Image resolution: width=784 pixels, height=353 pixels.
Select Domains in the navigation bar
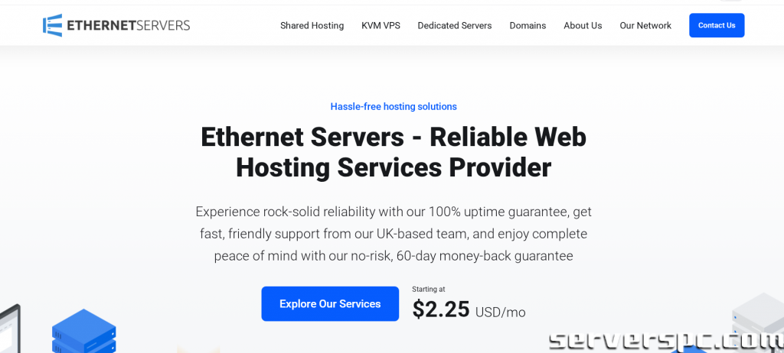click(528, 25)
